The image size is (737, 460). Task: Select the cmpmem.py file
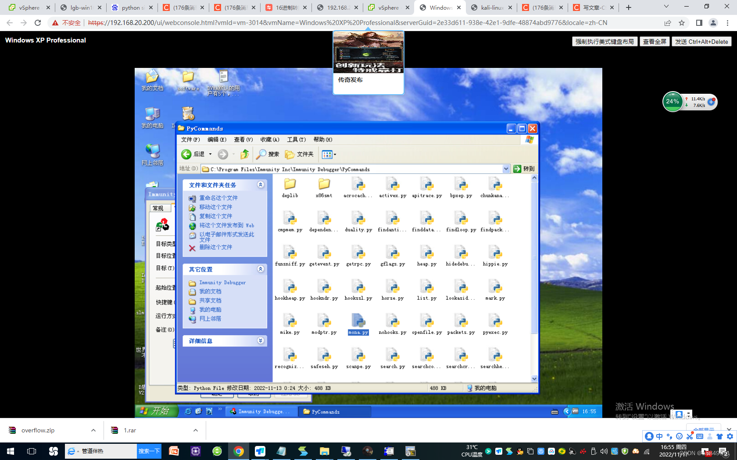coord(290,222)
